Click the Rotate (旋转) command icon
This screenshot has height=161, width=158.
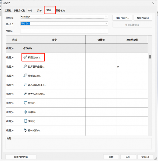pyautogui.click(x=25, y=103)
